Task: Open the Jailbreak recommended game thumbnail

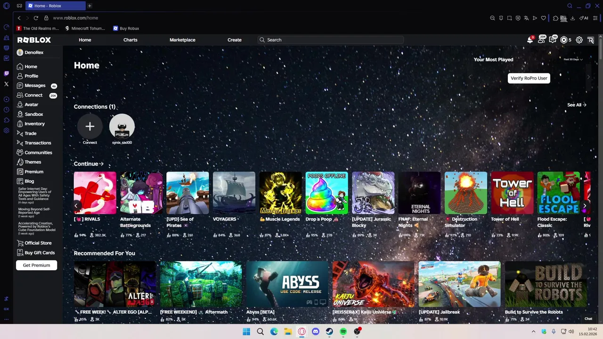Action: (x=460, y=284)
